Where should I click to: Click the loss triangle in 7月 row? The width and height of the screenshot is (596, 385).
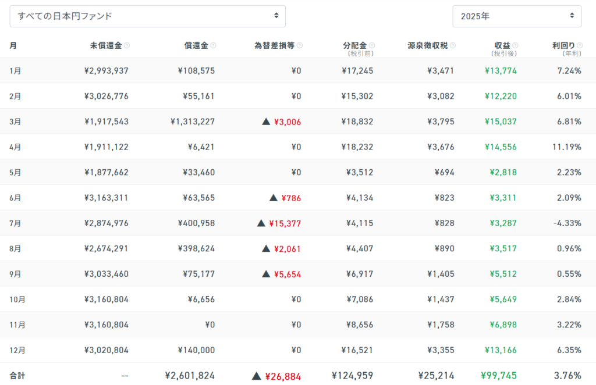click(261, 223)
